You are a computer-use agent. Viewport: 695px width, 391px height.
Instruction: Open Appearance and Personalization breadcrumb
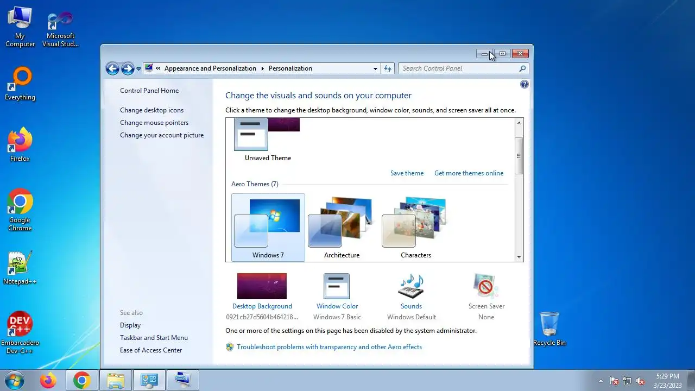pyautogui.click(x=210, y=68)
